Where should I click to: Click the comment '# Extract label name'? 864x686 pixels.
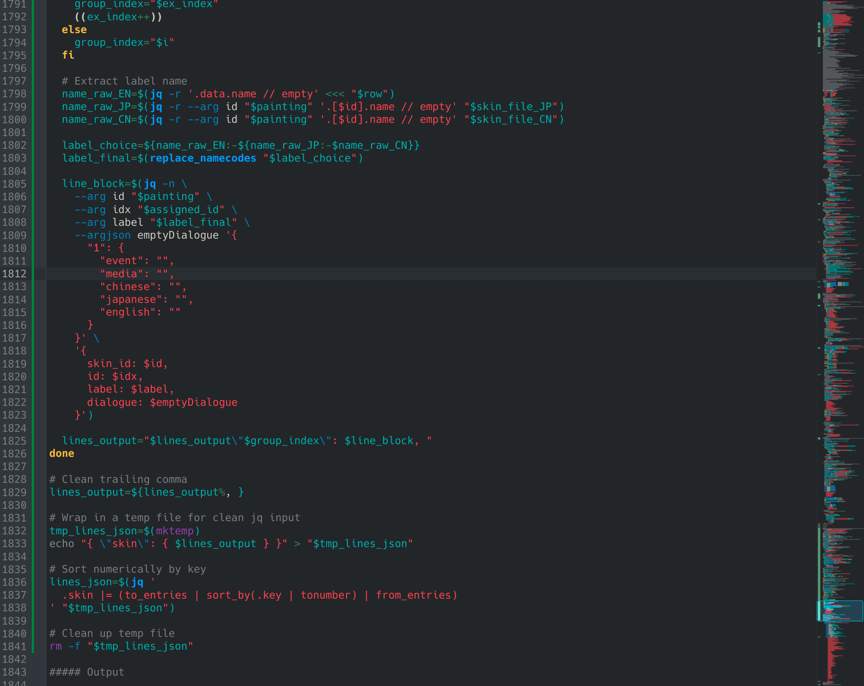tap(124, 81)
